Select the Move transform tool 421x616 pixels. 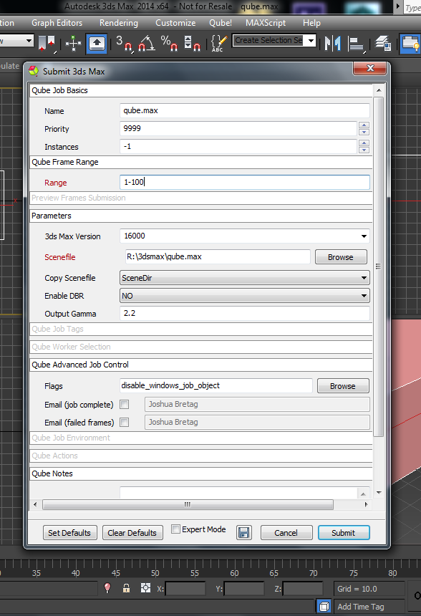click(73, 43)
